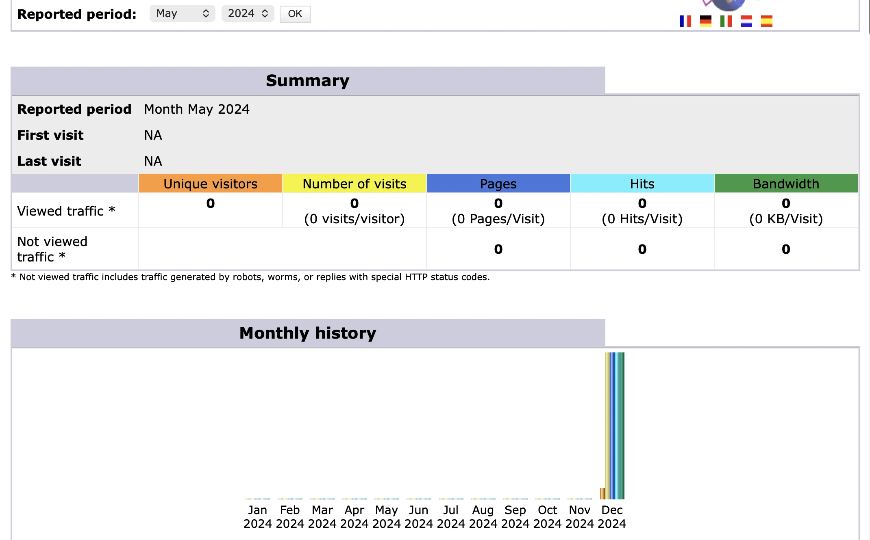Image resolution: width=870 pixels, height=540 pixels.
Task: Open the year dropdown showing 2024
Action: coord(248,14)
